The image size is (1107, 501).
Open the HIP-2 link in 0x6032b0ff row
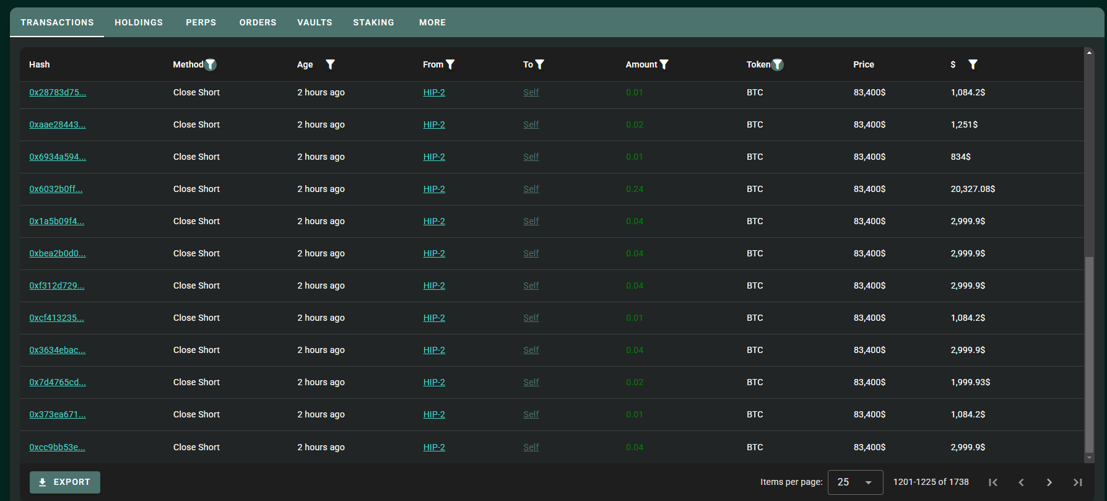[434, 189]
